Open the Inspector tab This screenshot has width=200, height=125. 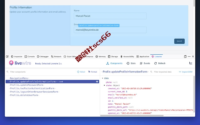pos(17,57)
